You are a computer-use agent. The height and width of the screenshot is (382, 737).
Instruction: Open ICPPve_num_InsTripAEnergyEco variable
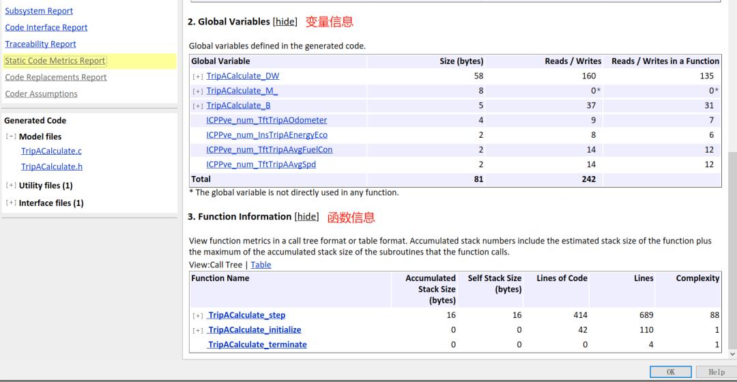(x=267, y=135)
